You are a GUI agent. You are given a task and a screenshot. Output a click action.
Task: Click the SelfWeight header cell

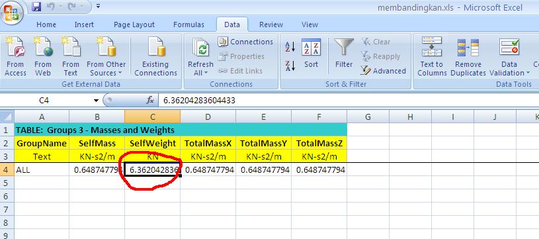pyautogui.click(x=152, y=144)
